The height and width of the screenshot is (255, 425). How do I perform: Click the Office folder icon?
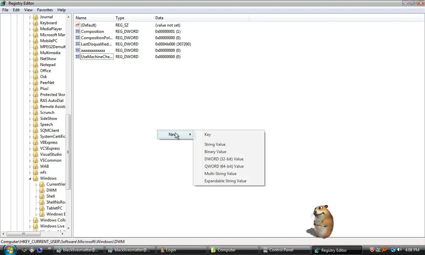pyautogui.click(x=36, y=71)
